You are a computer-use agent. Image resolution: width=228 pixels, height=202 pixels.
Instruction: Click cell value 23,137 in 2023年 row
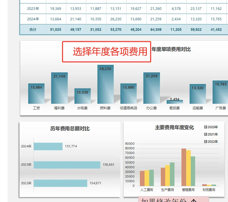(196, 9)
